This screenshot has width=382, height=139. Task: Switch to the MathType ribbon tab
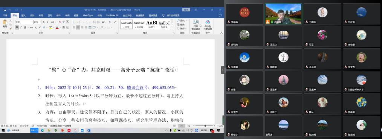(x=88, y=15)
